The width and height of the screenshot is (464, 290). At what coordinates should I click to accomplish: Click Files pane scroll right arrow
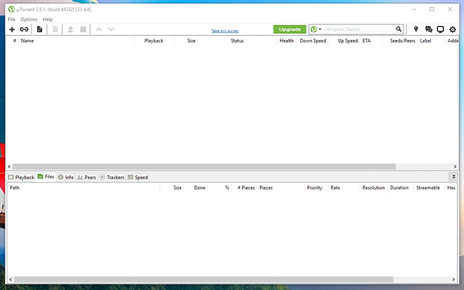click(453, 279)
